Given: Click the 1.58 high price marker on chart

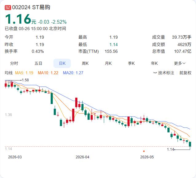Looking at the screenshot, I should (x=25, y=80).
